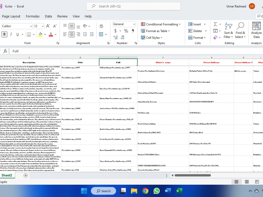Decrease indent
Screen dimensions: 263x197
(85, 34)
